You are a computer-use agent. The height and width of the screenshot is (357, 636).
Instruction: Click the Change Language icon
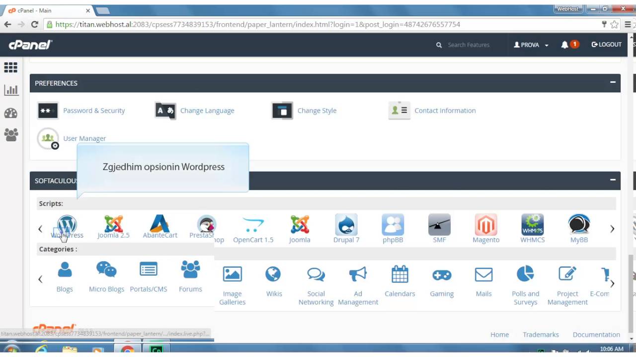click(x=165, y=111)
